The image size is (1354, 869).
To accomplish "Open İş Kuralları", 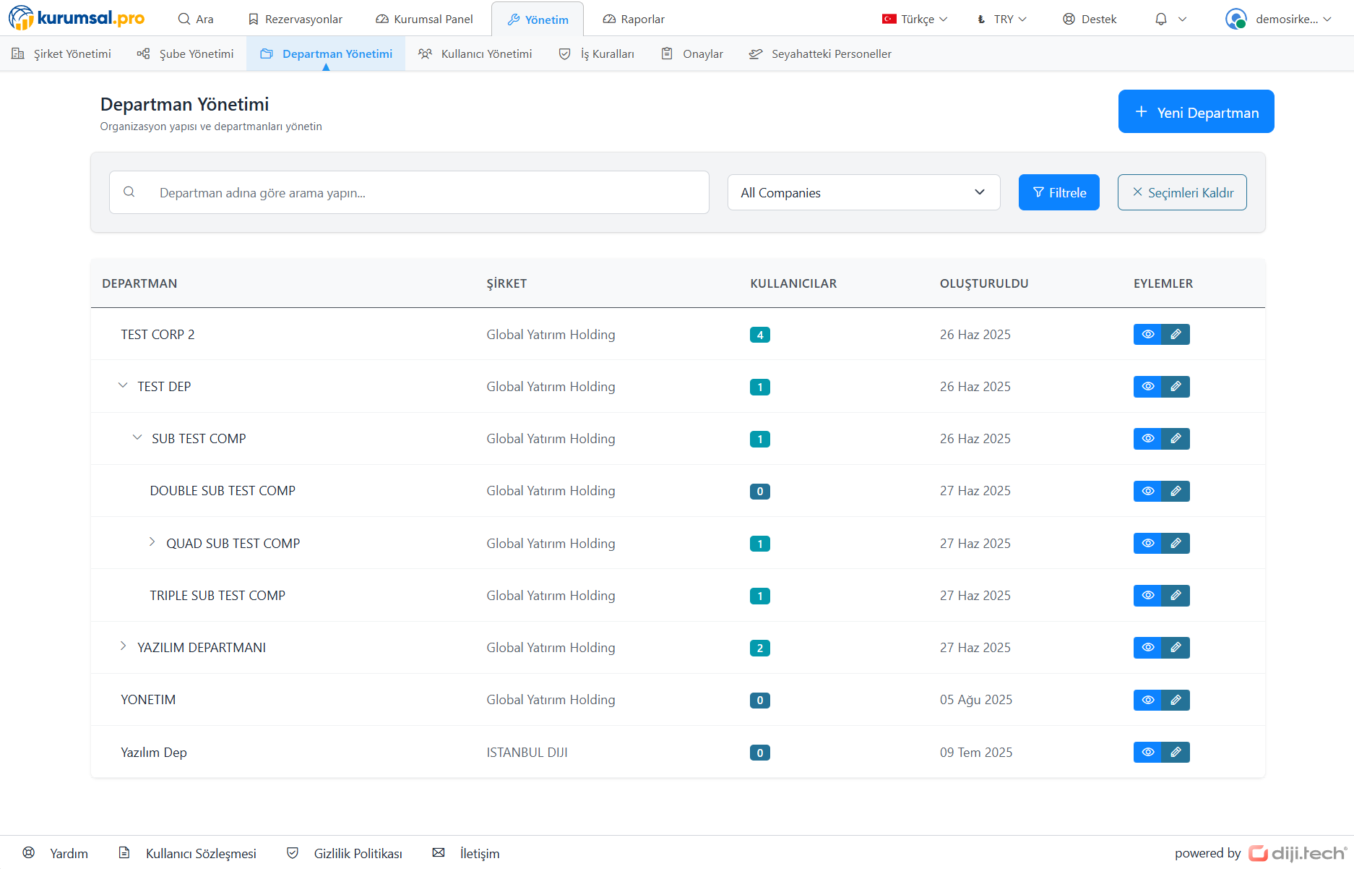I will (597, 53).
